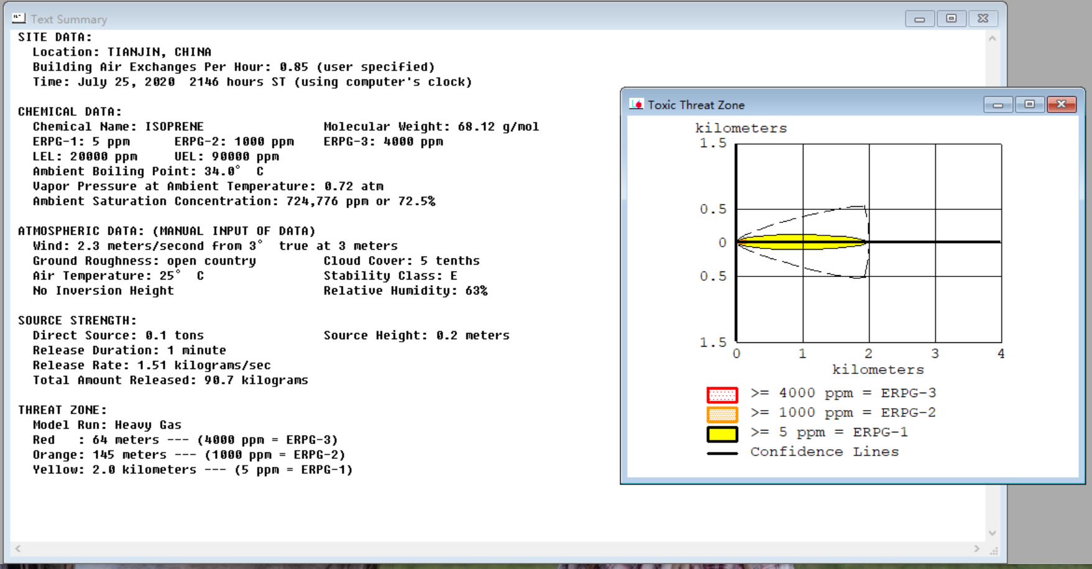
Task: Click Chemical Name: ISOPRENE text
Action: coord(118,127)
